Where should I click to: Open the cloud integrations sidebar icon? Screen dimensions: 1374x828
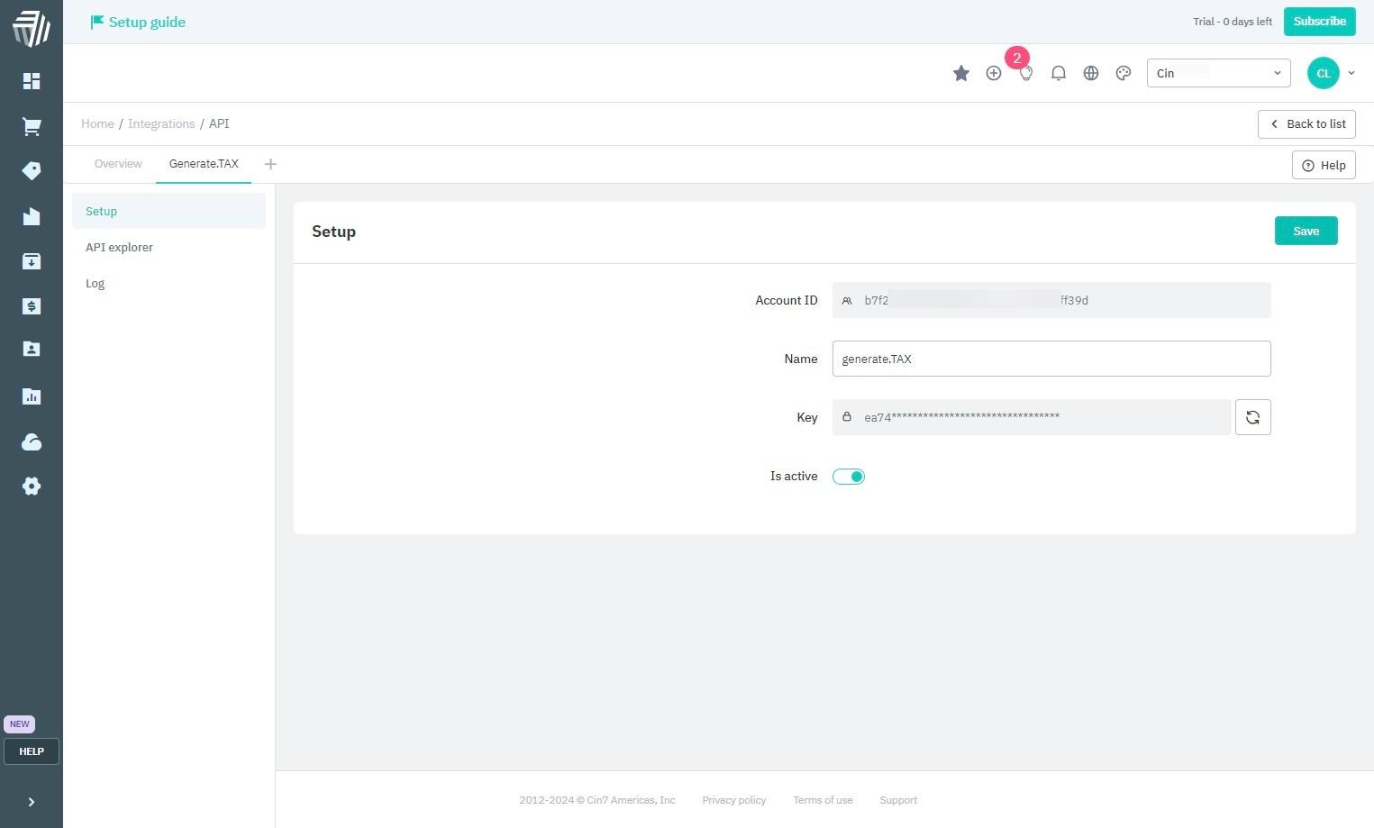32,441
